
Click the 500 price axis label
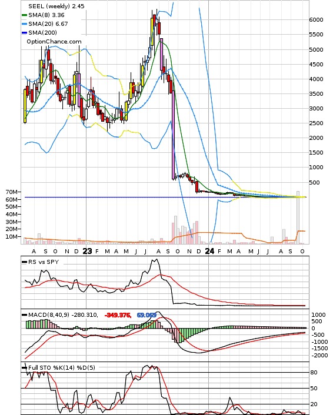coord(314,182)
